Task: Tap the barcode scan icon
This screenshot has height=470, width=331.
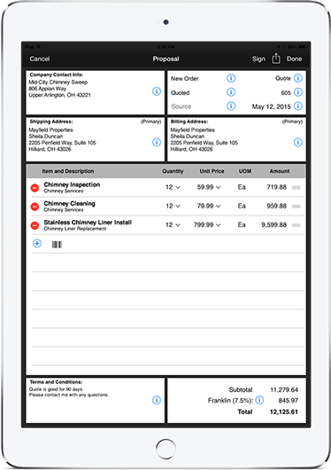Action: point(57,245)
